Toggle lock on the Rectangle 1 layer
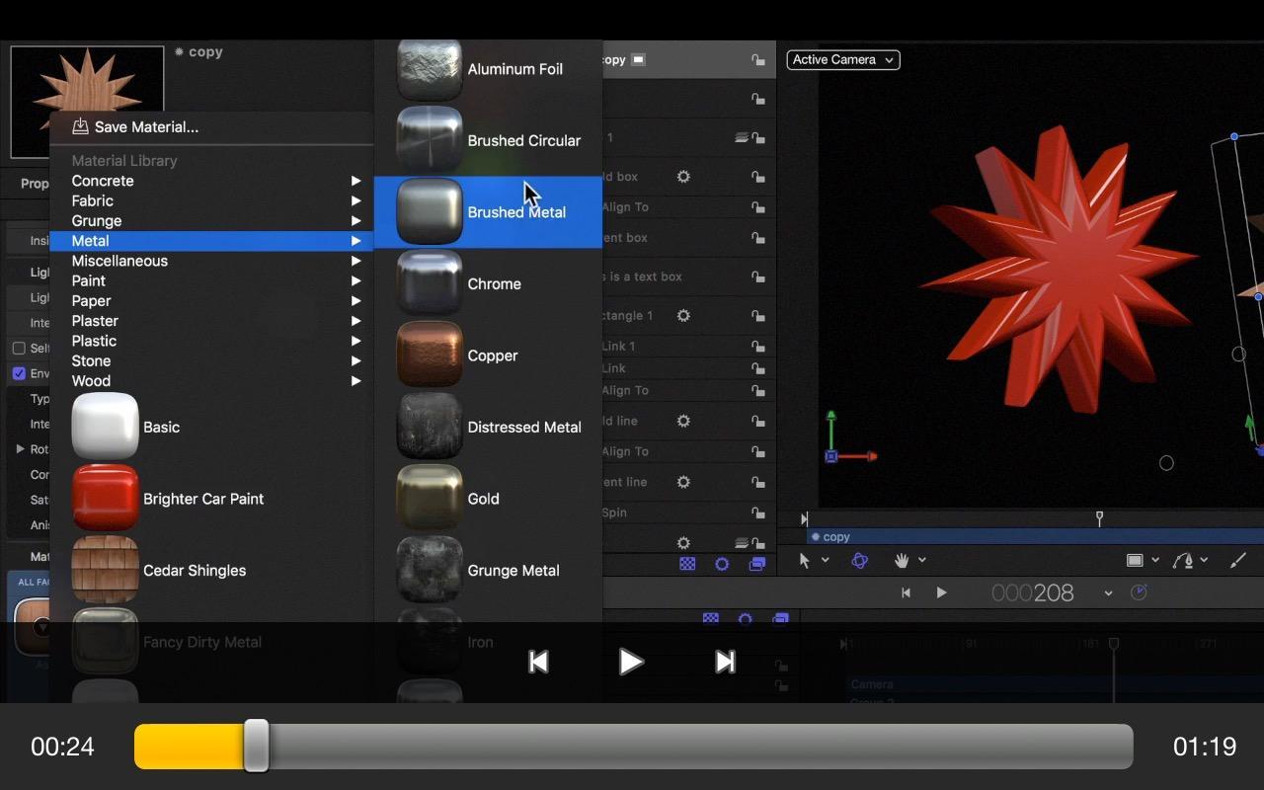Image resolution: width=1264 pixels, height=790 pixels. (x=757, y=316)
